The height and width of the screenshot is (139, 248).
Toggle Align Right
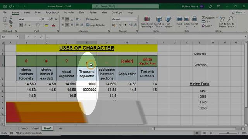pos(72,25)
